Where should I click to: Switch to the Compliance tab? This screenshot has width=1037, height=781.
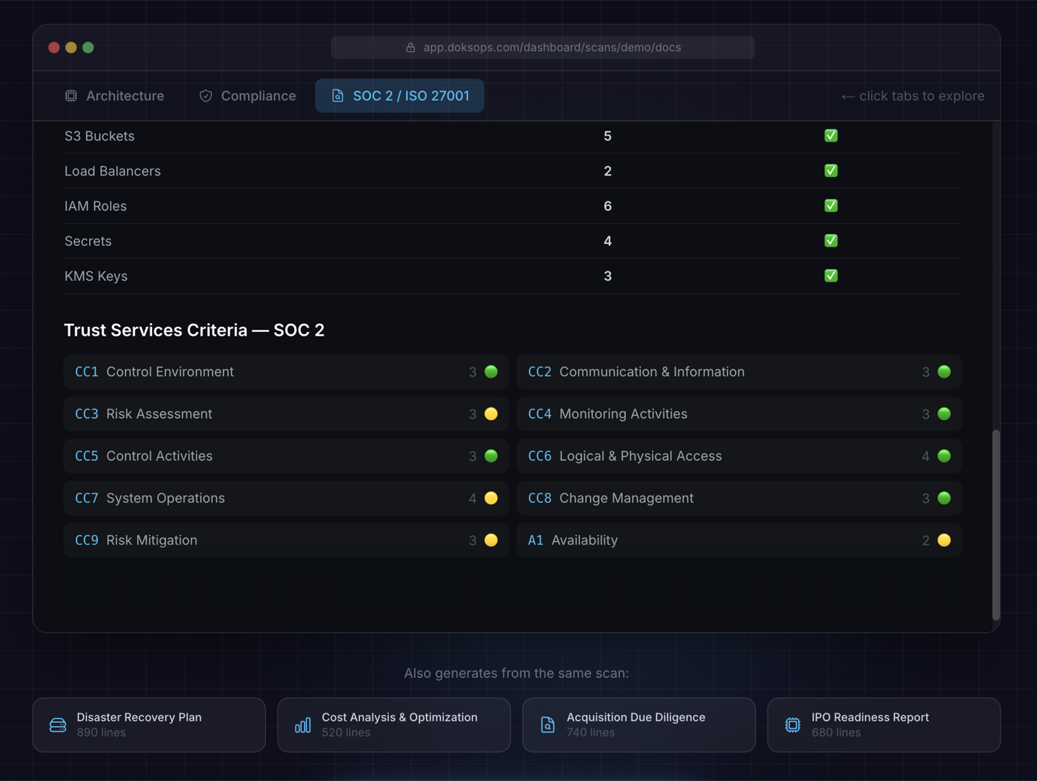[x=247, y=96]
